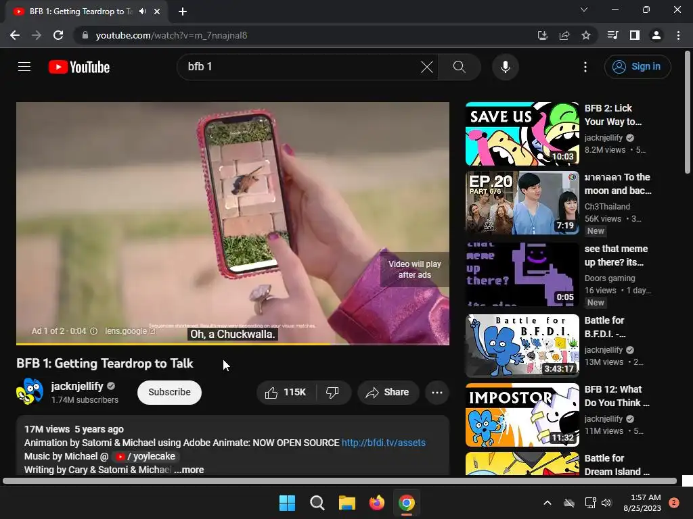Open the BFB 12: What Do You Think title

tap(617, 396)
